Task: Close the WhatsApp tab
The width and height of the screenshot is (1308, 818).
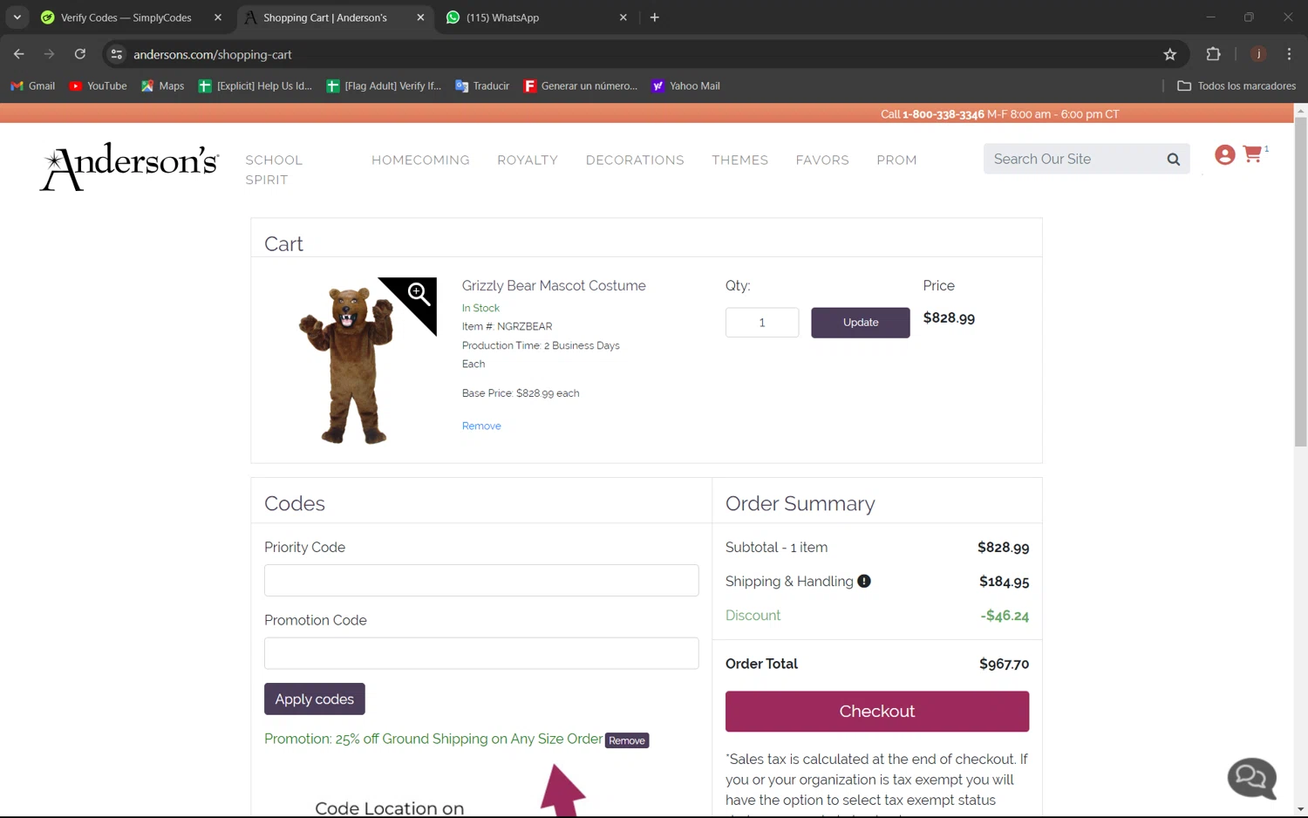Action: [623, 17]
